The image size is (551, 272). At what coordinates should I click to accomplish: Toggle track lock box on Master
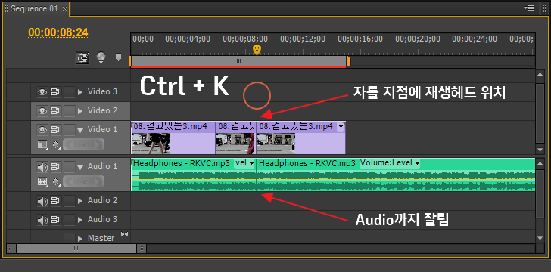click(69, 238)
